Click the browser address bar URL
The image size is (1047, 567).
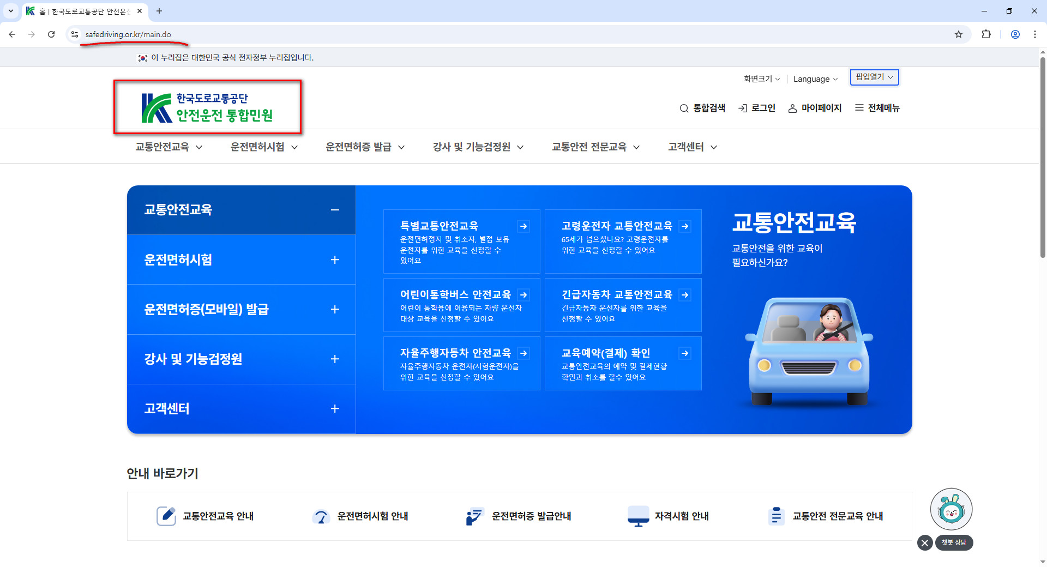point(128,34)
